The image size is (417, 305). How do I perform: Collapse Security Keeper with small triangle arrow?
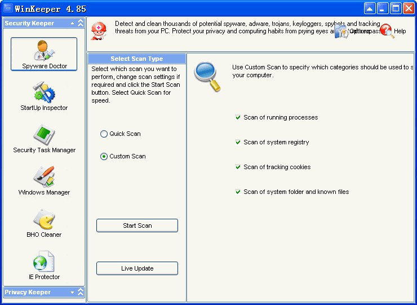click(72, 24)
